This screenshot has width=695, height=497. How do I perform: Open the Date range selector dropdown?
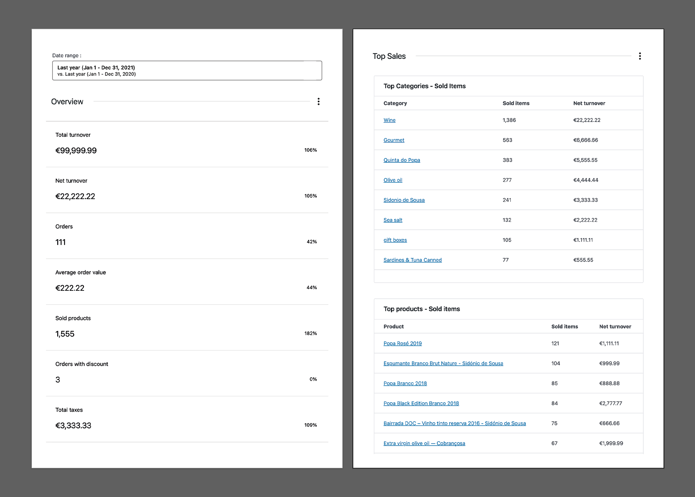tap(187, 71)
